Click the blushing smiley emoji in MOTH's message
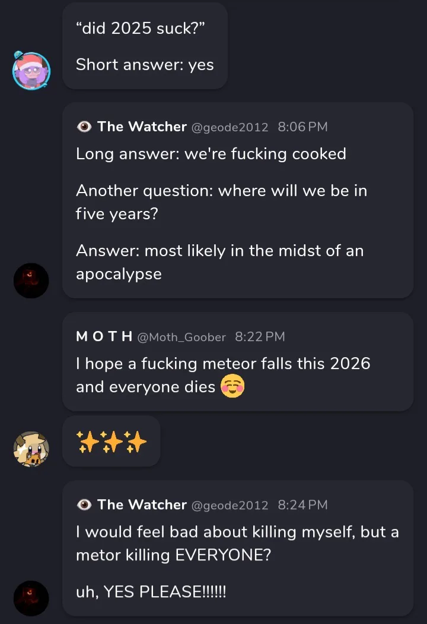The width and height of the screenshot is (427, 624). [x=232, y=386]
